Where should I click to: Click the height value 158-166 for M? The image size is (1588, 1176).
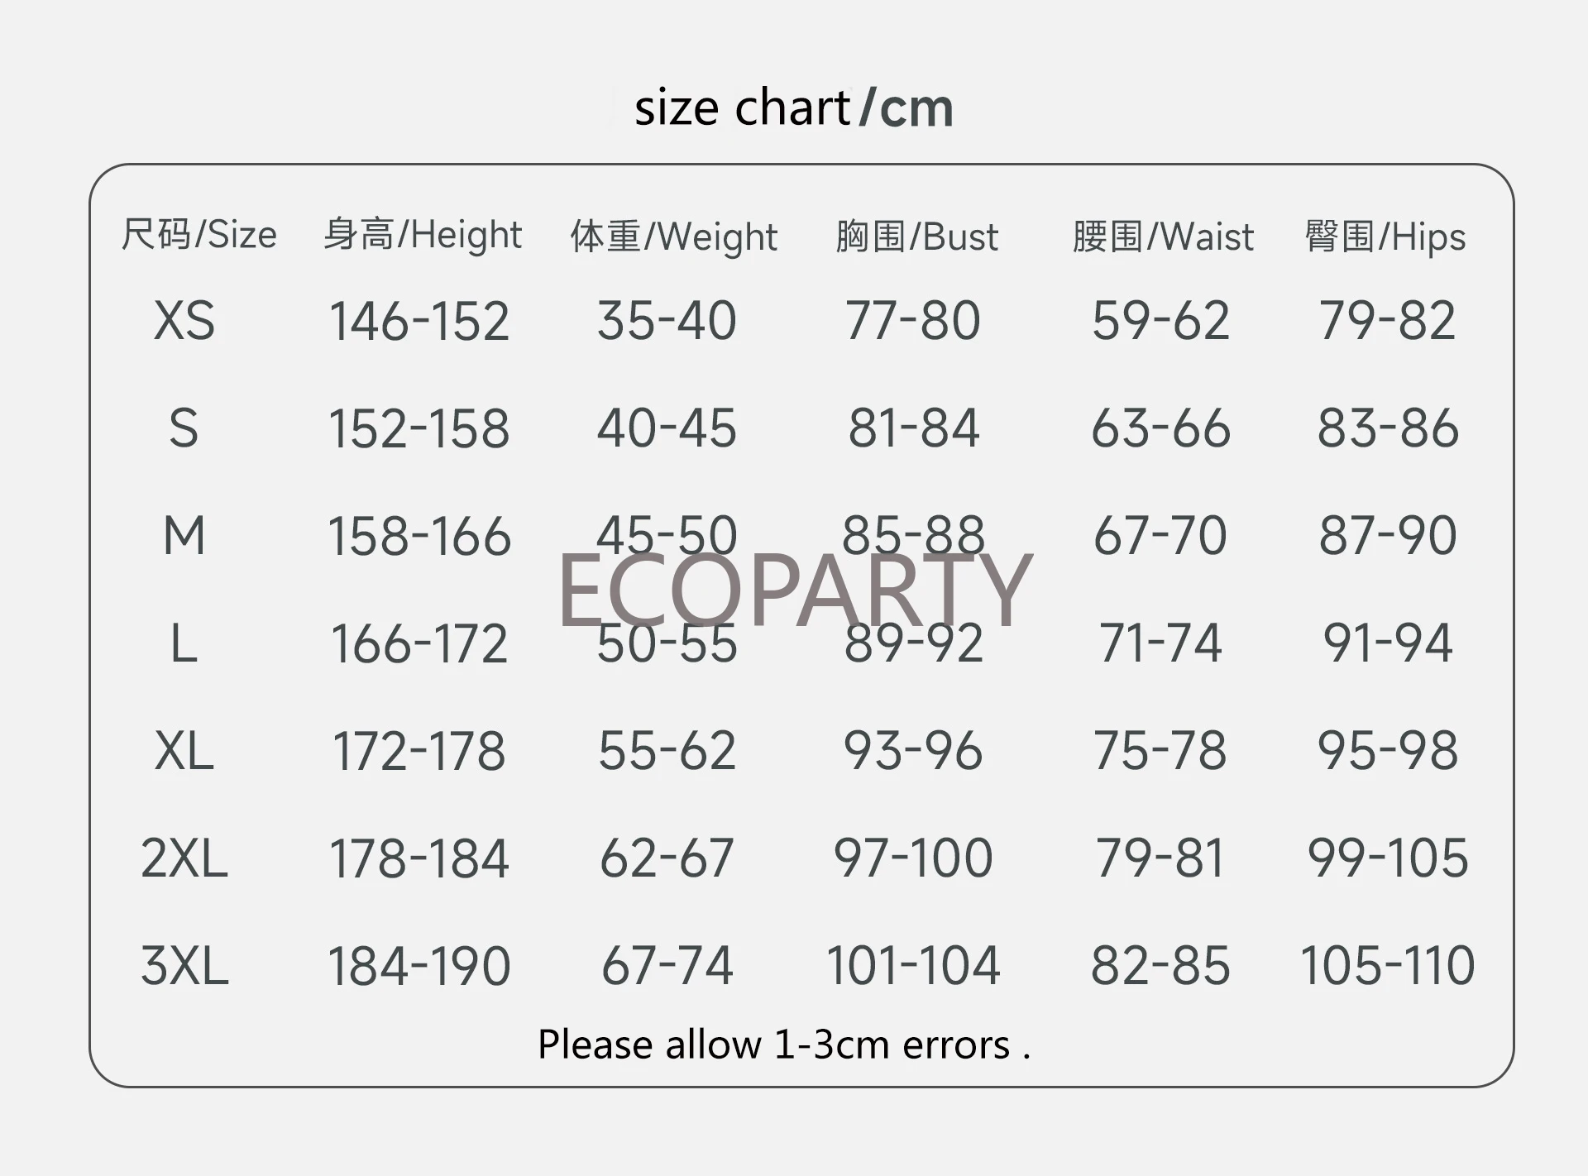coord(419,536)
